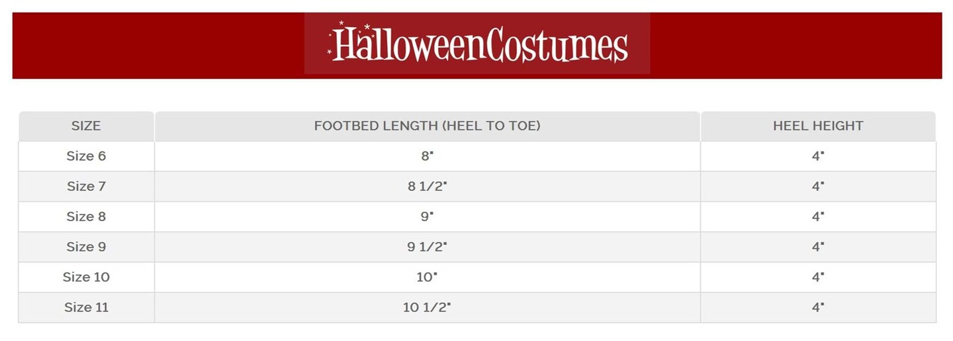
Task: Click the 9" footbed length cell
Action: (x=427, y=217)
